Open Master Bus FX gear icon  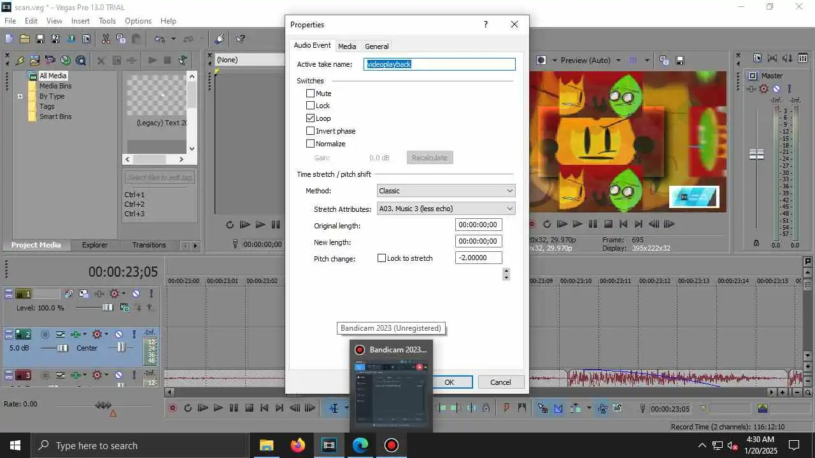(764, 89)
